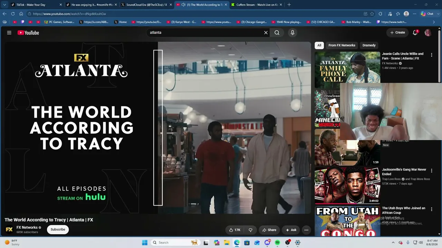Open the PC Games, Software bookmark
The width and height of the screenshot is (442, 248).
point(59,22)
